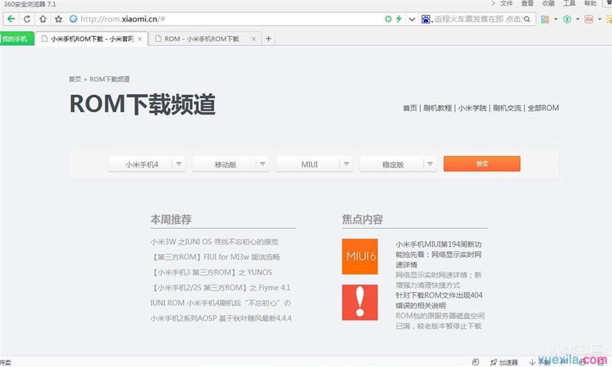
Task: Open the 小米学院 link
Action: [472, 108]
